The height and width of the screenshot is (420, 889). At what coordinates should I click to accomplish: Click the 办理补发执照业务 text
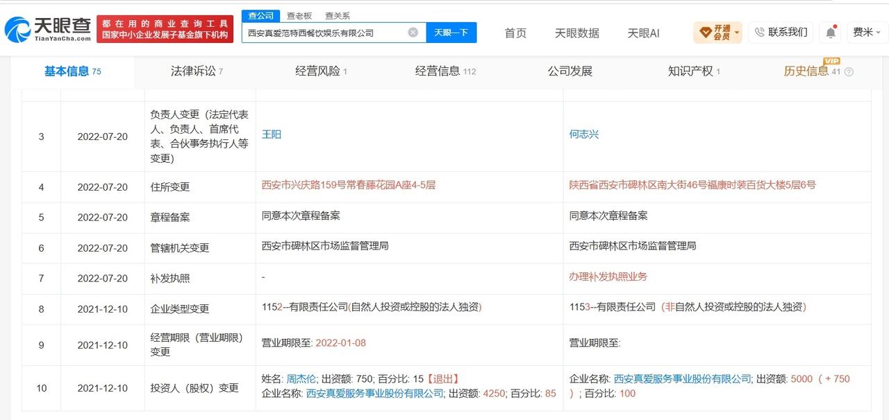(x=608, y=277)
